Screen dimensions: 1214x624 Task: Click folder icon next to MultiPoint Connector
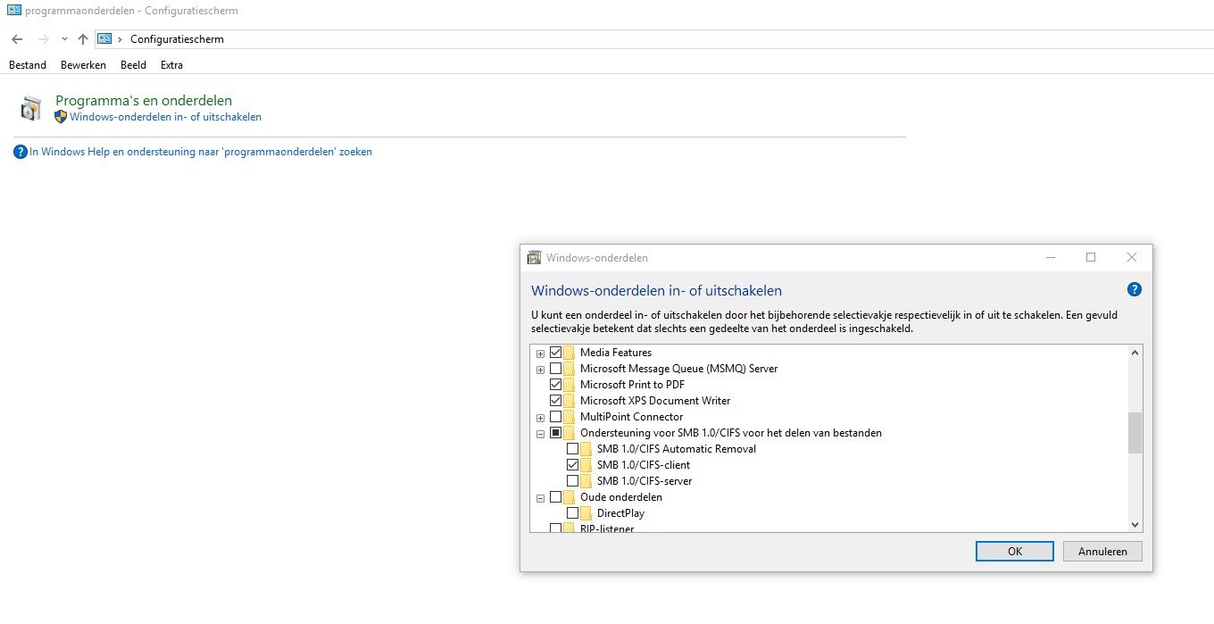[570, 417]
